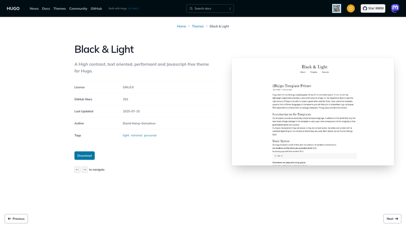The width and height of the screenshot is (406, 228).
Task: Open the Docs menu item
Action: pos(46,9)
